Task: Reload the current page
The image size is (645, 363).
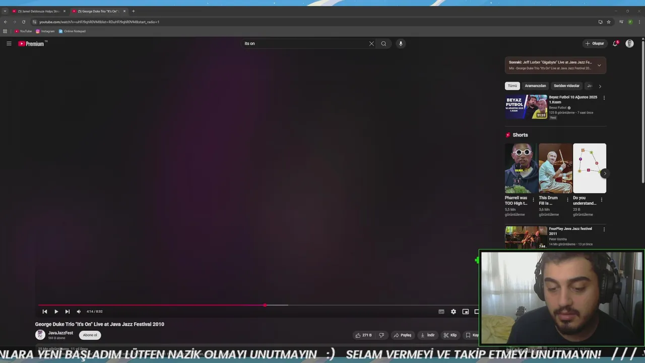Action: (x=23, y=22)
